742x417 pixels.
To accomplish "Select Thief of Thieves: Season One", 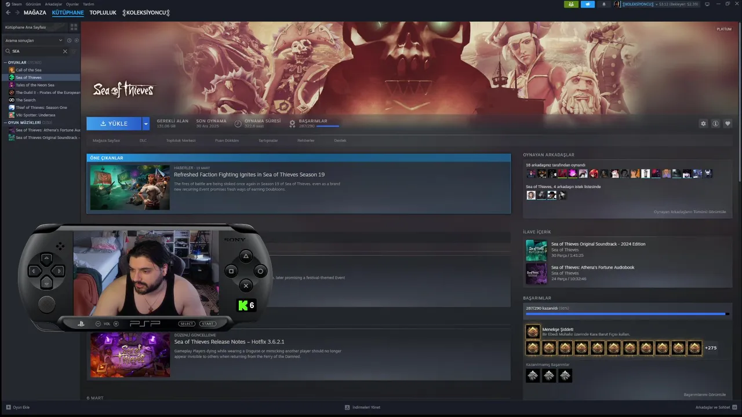I will pyautogui.click(x=41, y=108).
